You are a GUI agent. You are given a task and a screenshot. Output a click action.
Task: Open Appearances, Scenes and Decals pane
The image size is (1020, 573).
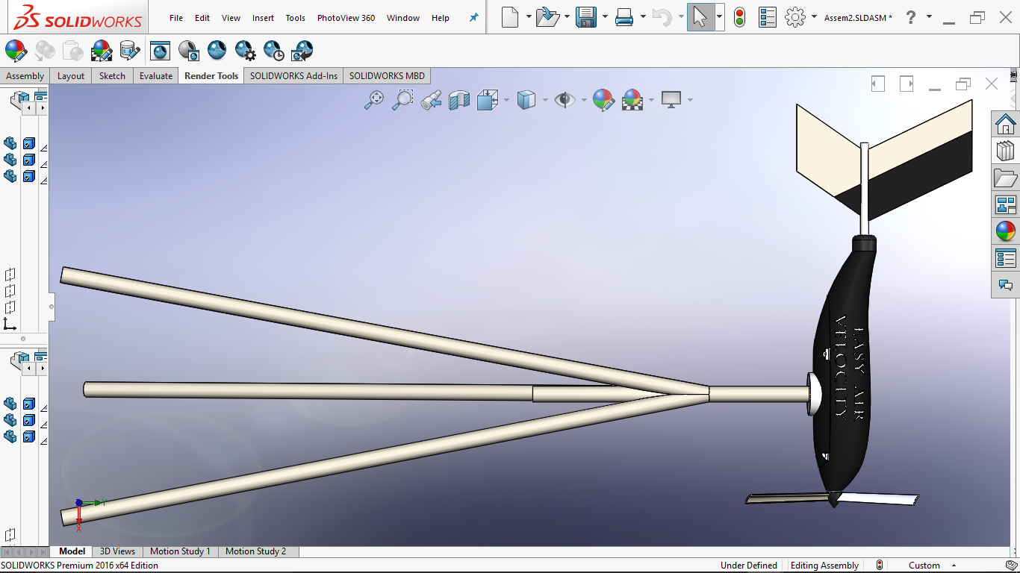(1006, 231)
